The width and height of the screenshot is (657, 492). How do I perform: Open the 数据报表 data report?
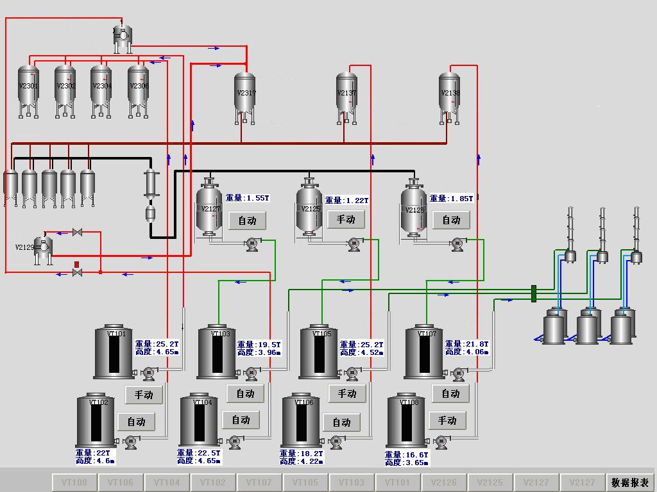point(629,482)
